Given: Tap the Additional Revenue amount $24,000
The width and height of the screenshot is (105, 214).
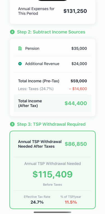Looking at the screenshot, I should pos(79,64).
